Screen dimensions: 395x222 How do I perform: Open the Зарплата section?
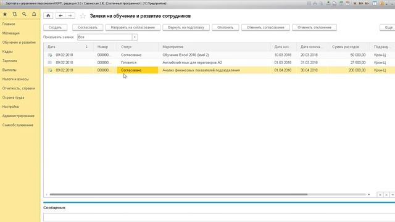coord(10,60)
